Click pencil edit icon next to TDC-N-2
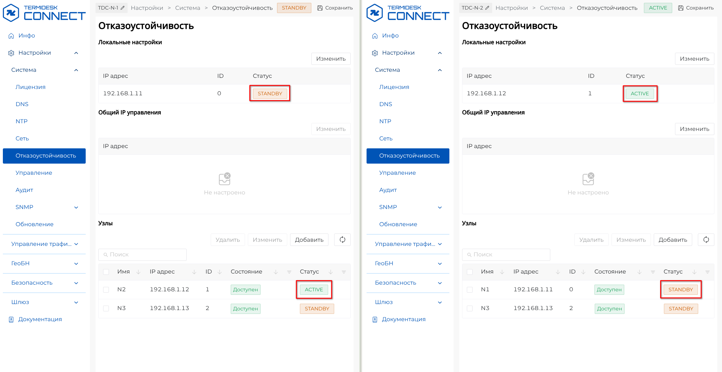Screen dimensions: 722x372 tap(487, 8)
